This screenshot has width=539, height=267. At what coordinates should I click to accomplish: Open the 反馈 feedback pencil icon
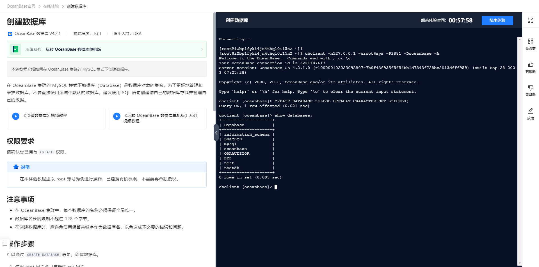(530, 111)
